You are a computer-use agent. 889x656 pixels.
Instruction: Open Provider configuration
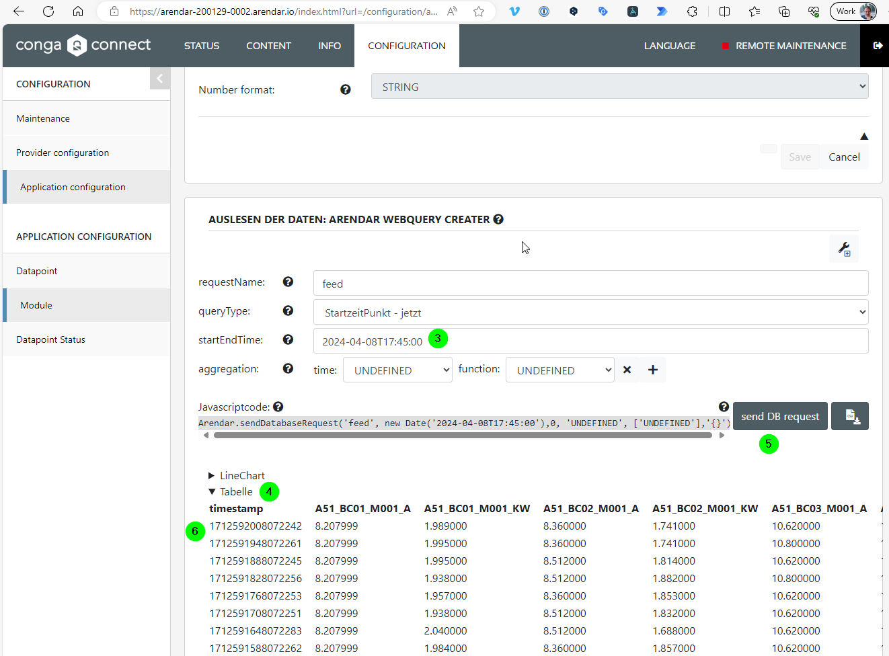[86, 153]
